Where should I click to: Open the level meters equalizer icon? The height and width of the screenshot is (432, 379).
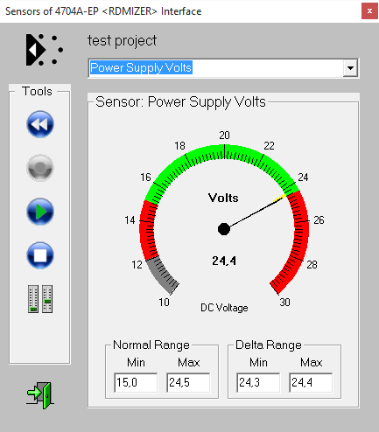tap(40, 299)
